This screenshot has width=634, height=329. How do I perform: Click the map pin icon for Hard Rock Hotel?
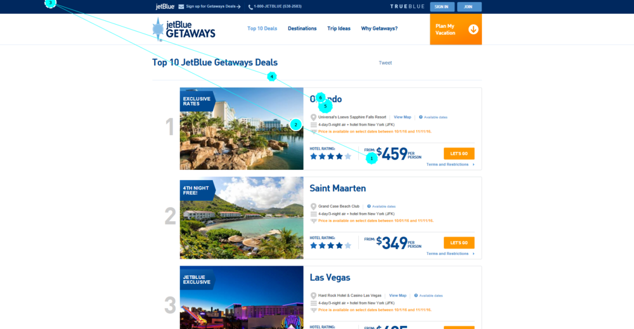point(313,296)
